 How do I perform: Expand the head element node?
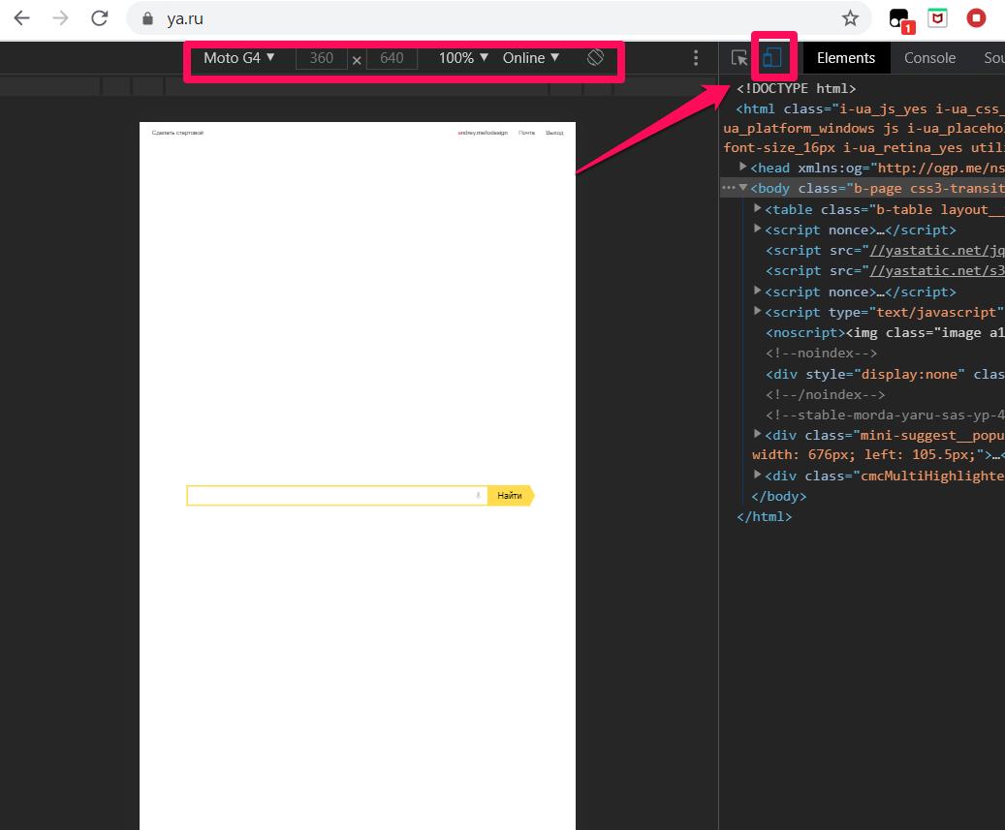743,168
